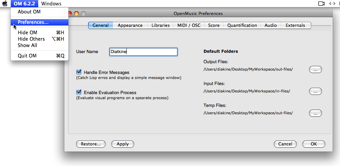Click the Restore... button
Viewport: 340px width, 166px height.
coord(91,144)
